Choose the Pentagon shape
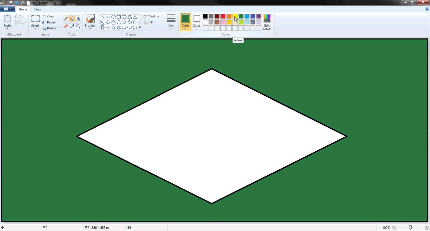 coord(113,22)
